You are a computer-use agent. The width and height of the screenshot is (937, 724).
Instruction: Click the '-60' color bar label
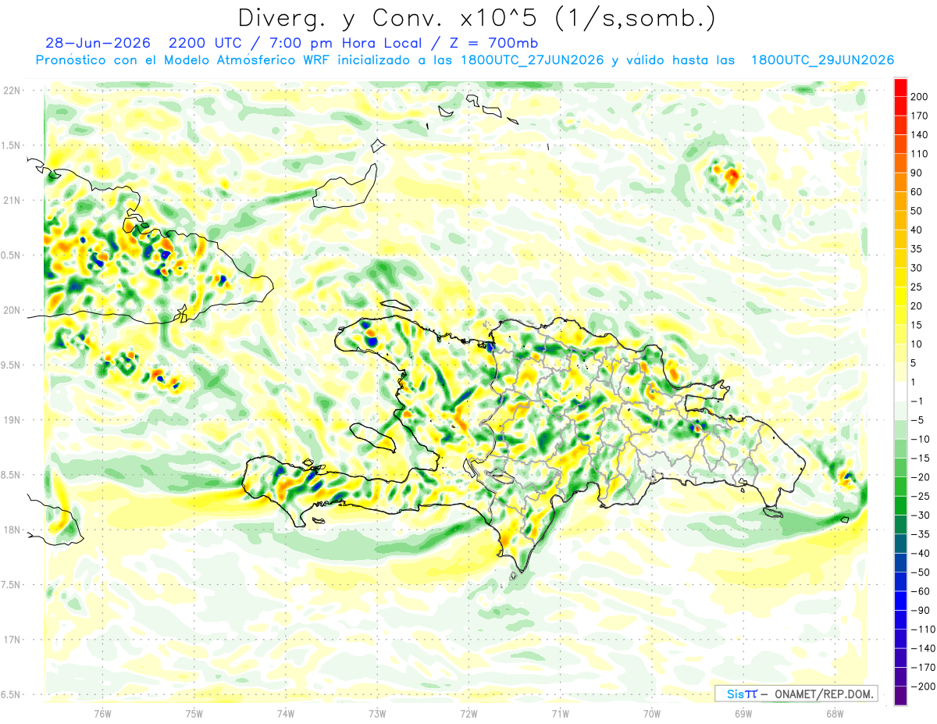[x=921, y=592]
